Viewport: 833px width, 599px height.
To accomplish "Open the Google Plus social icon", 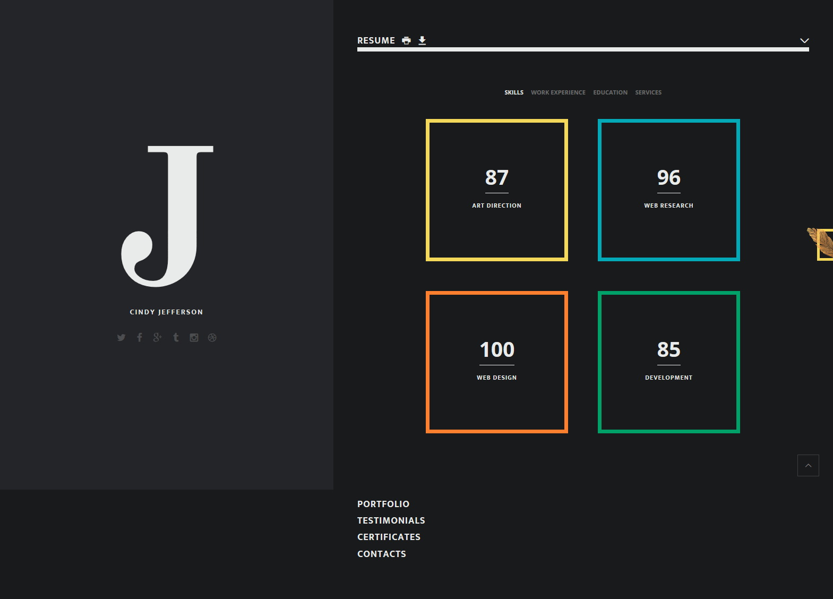I will pos(157,337).
